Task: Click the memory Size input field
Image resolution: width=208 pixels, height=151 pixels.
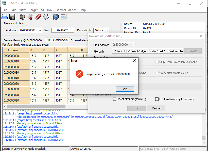Action: [63, 30]
